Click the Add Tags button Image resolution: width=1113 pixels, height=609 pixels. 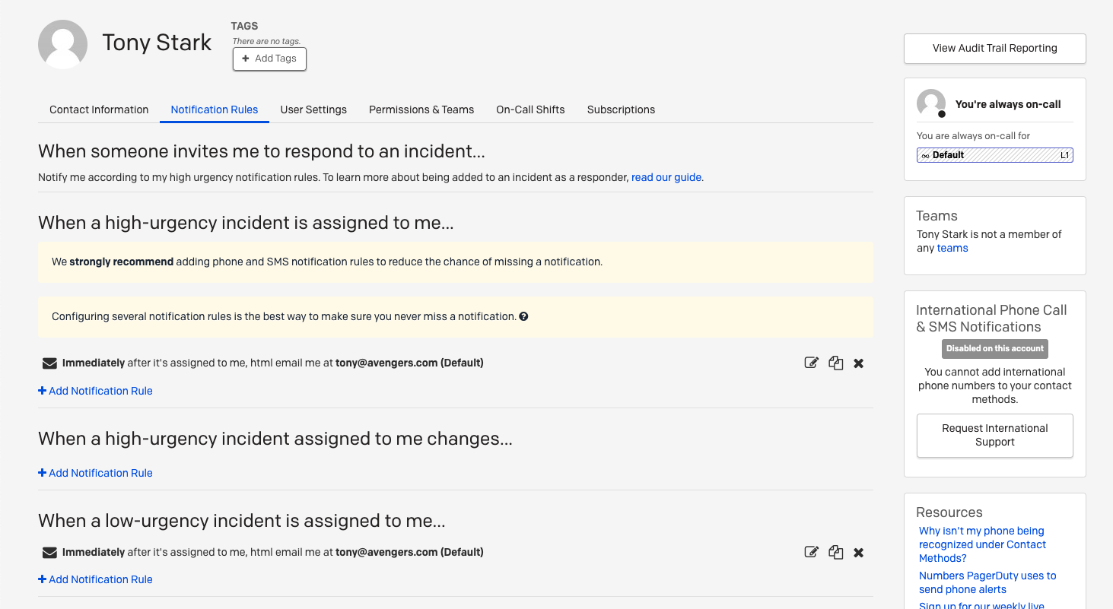(x=269, y=59)
